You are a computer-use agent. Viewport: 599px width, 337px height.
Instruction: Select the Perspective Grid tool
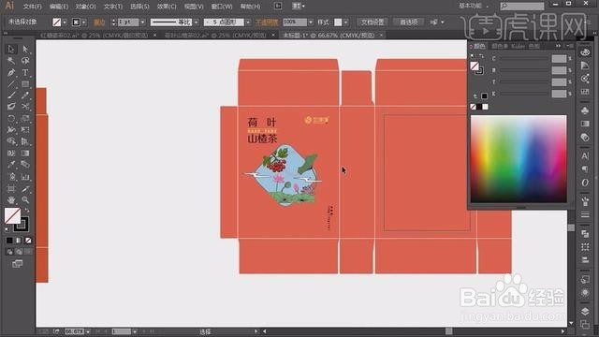[25, 141]
